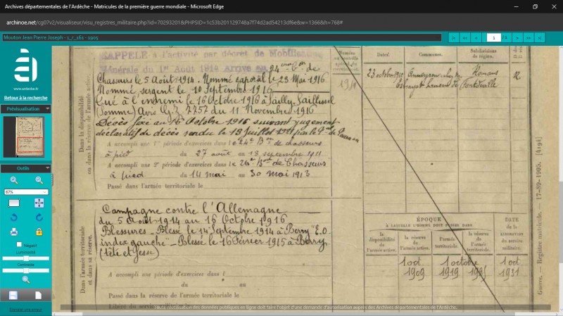Adjust the Contraste slider
The width and height of the screenshot is (563, 316).
[x=26, y=270]
